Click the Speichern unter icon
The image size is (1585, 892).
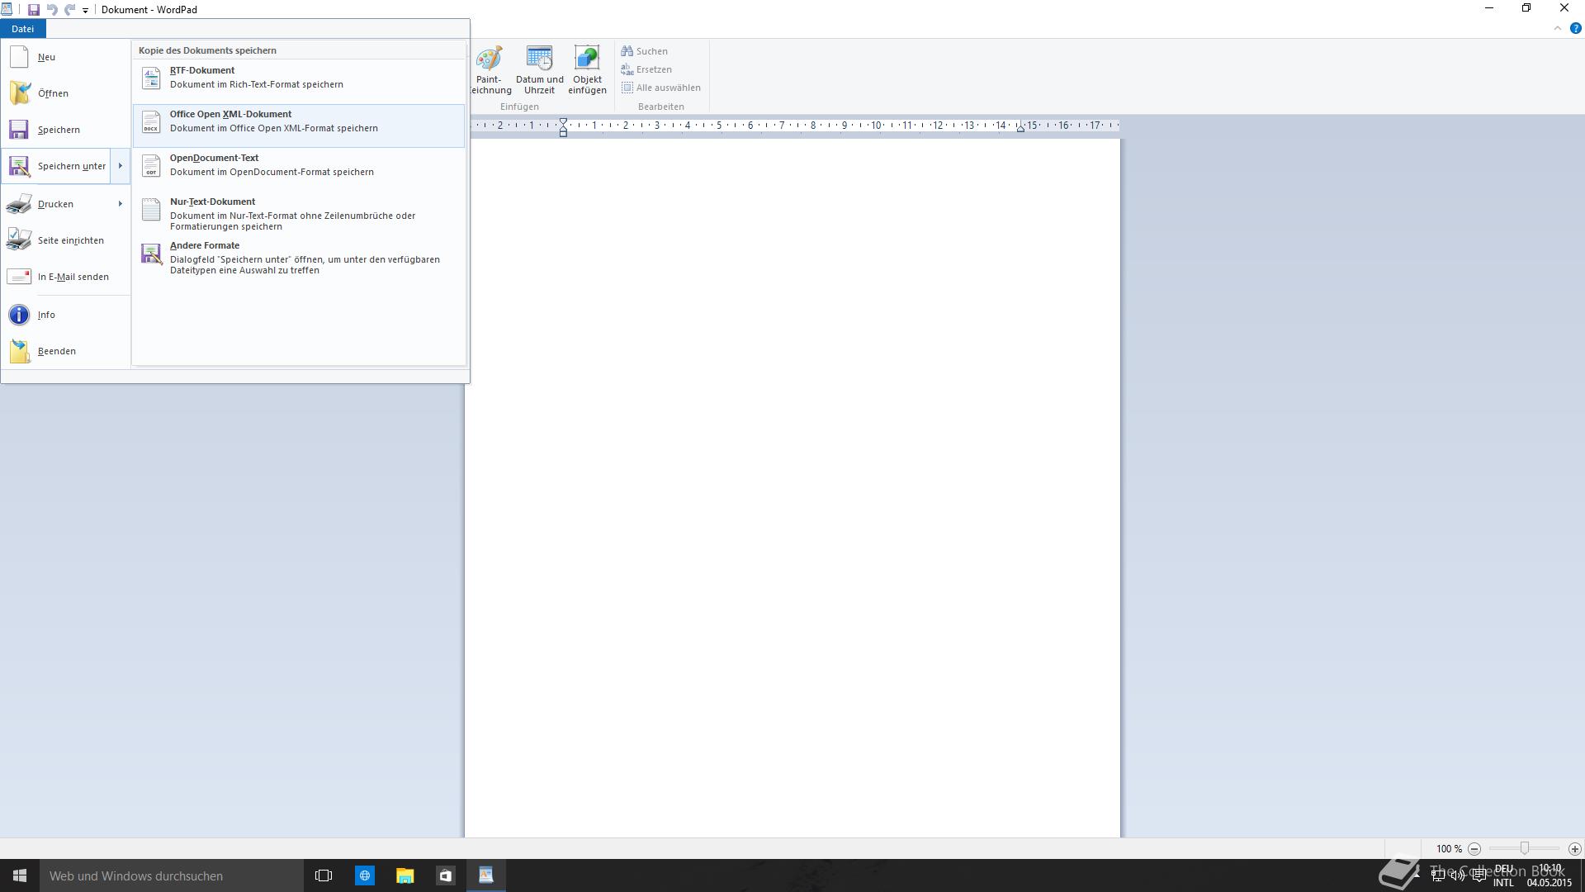pyautogui.click(x=19, y=166)
